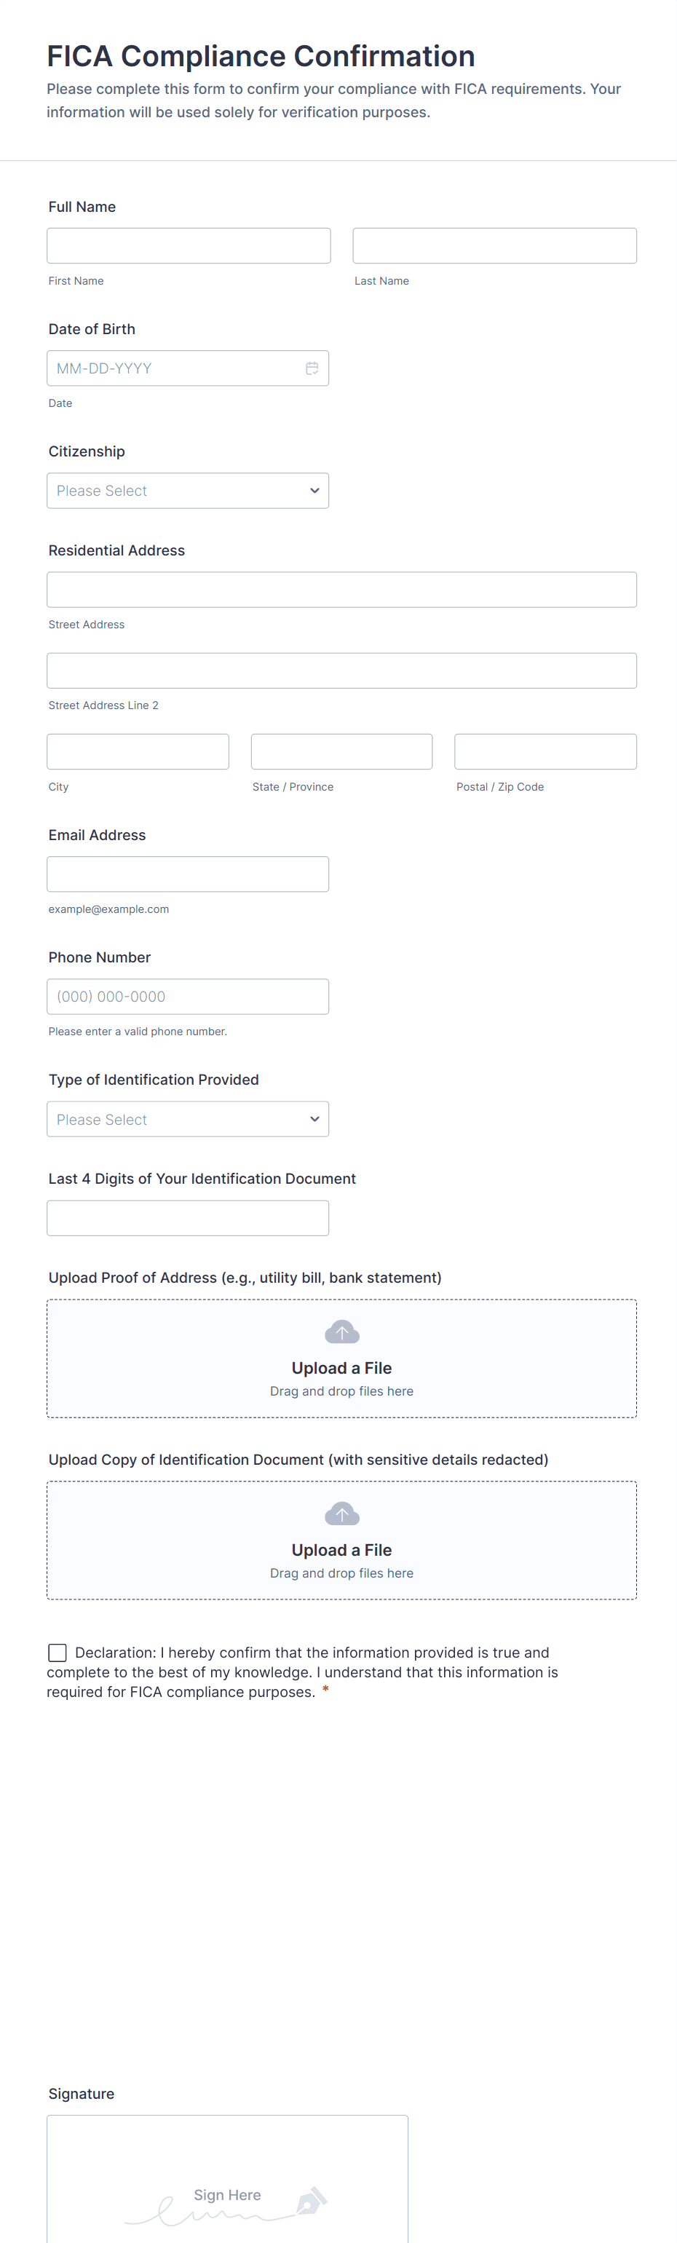This screenshot has height=2243, width=677.
Task: Click the Last 4 Digits identification field
Action: [188, 1218]
